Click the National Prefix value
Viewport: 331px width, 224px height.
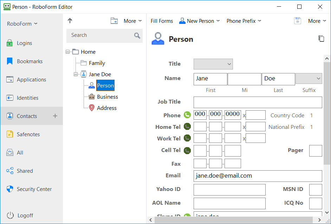311,127
